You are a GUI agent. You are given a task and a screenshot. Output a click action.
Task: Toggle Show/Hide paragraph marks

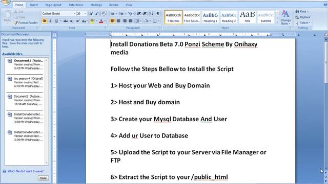coord(158,14)
